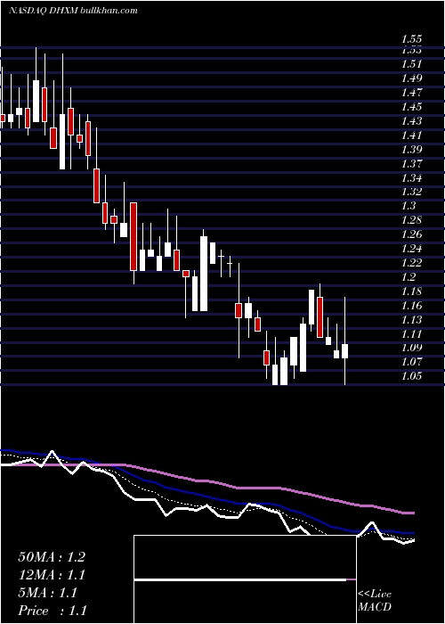Click the NASDAQ DHXM bullkhan.com chart title
445x624 pixels.
[73, 11]
